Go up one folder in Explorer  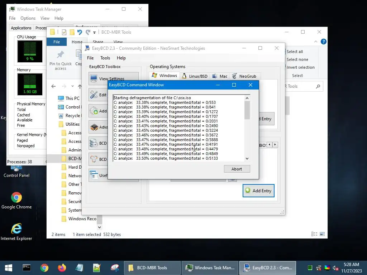coord(80,86)
